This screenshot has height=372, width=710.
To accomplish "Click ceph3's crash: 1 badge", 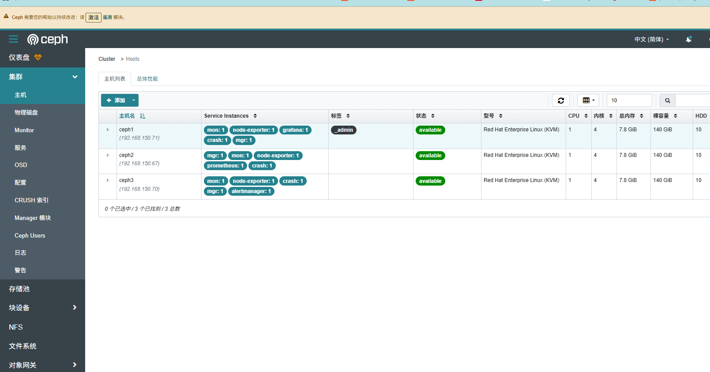I will [x=293, y=181].
